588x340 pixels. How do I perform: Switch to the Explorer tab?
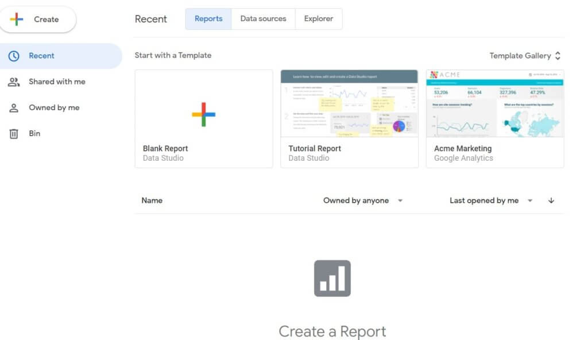318,19
